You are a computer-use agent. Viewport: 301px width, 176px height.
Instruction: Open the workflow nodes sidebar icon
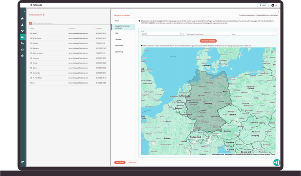coord(23,31)
